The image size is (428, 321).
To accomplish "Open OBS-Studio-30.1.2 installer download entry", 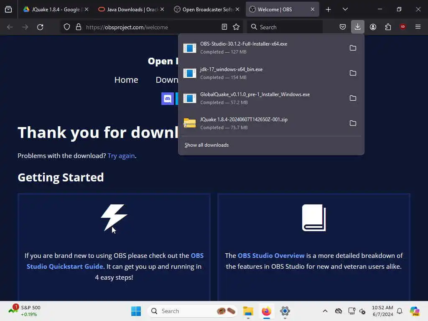I will (262, 48).
